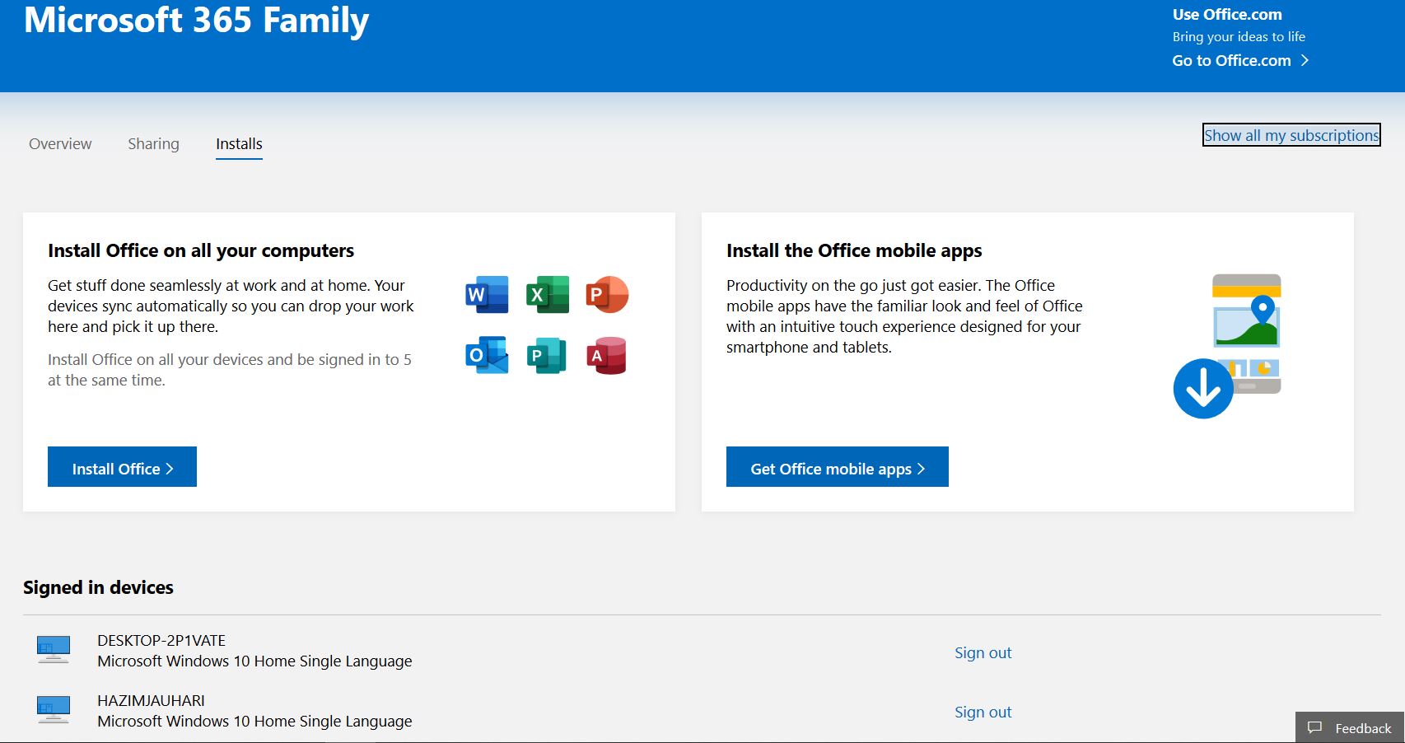Click OS text under DESKTOP-2P1VATE
This screenshot has width=1405, height=743.
pos(254,661)
